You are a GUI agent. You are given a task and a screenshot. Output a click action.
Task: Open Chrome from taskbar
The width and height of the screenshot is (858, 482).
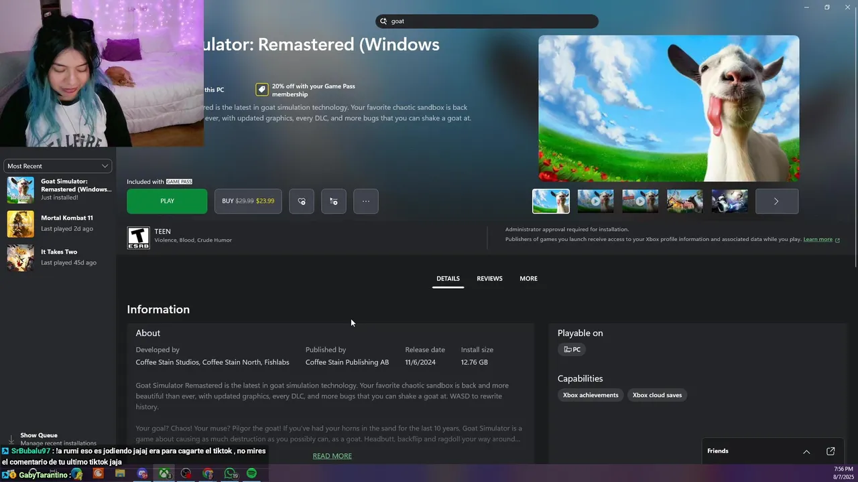[x=208, y=473]
